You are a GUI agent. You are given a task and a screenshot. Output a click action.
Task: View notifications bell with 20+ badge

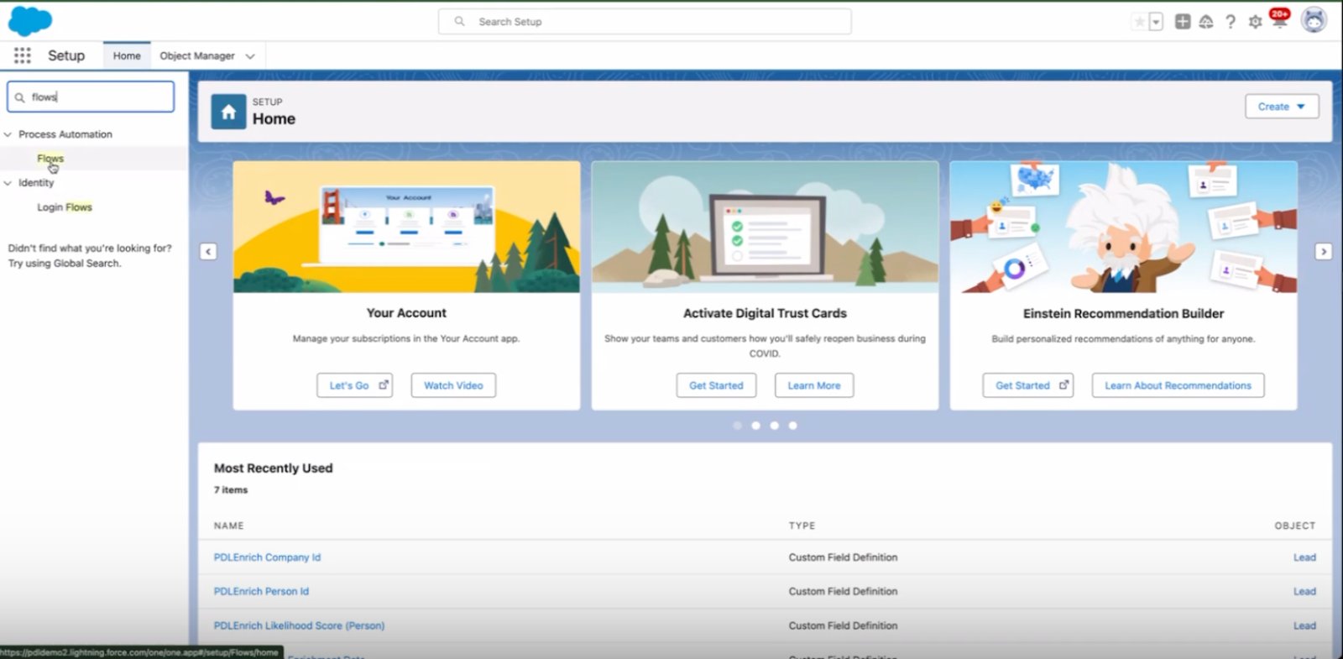(x=1279, y=19)
